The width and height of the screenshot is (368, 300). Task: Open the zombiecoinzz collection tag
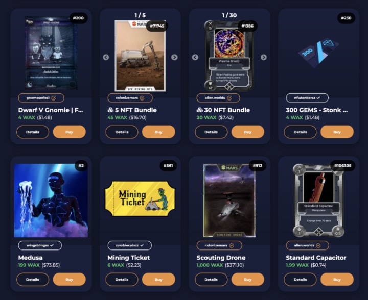click(x=130, y=245)
